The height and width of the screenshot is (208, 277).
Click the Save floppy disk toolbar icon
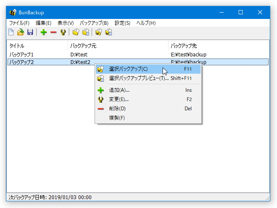(x=30, y=32)
